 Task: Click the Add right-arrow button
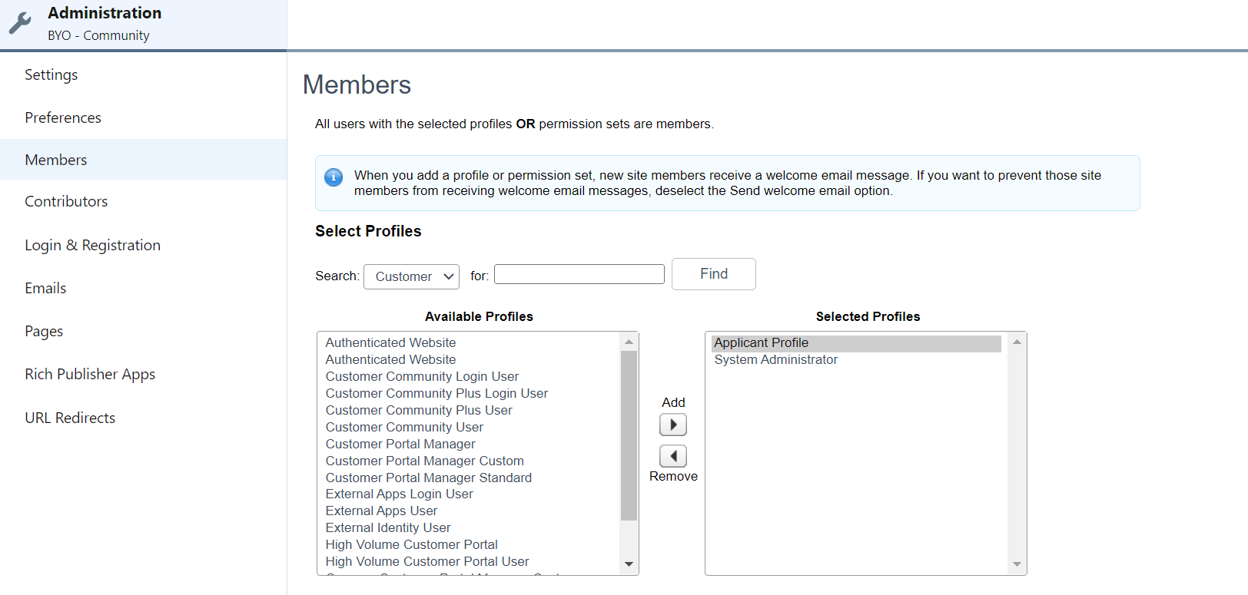[x=673, y=425]
